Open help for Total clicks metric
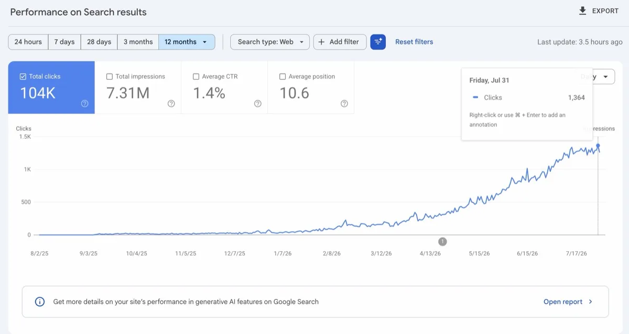This screenshot has height=334, width=629. [x=85, y=104]
